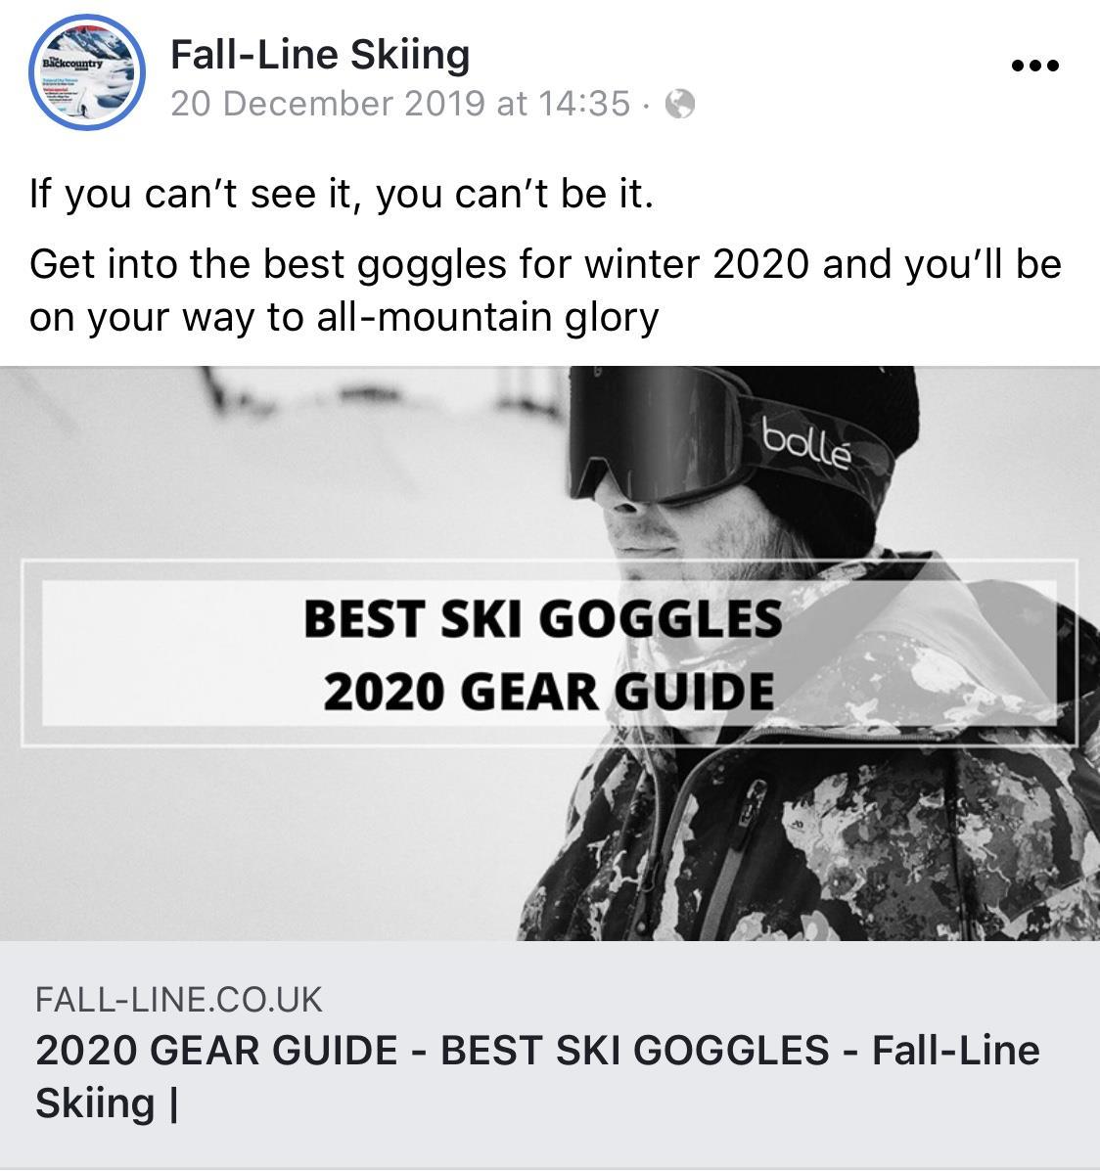
Task: Click the FALL-LINE.CO.UK domain label
Action: (178, 999)
